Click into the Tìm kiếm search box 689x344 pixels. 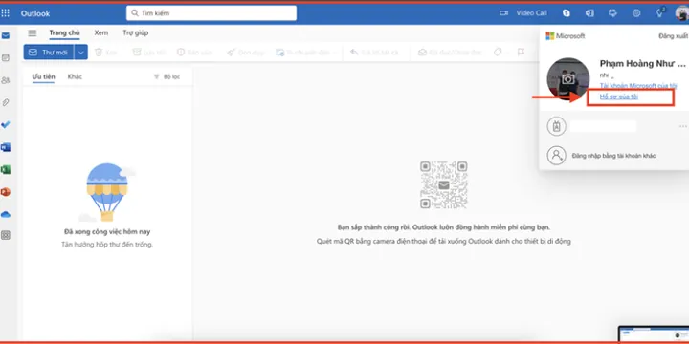211,13
